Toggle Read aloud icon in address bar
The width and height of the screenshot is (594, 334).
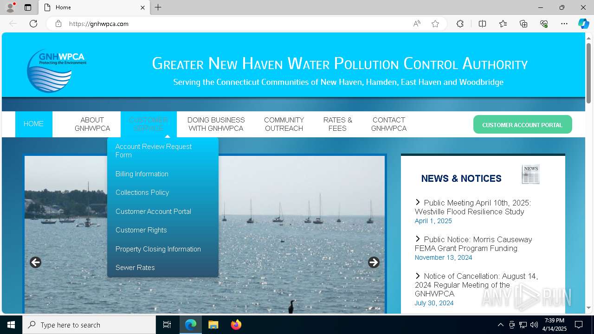[417, 24]
